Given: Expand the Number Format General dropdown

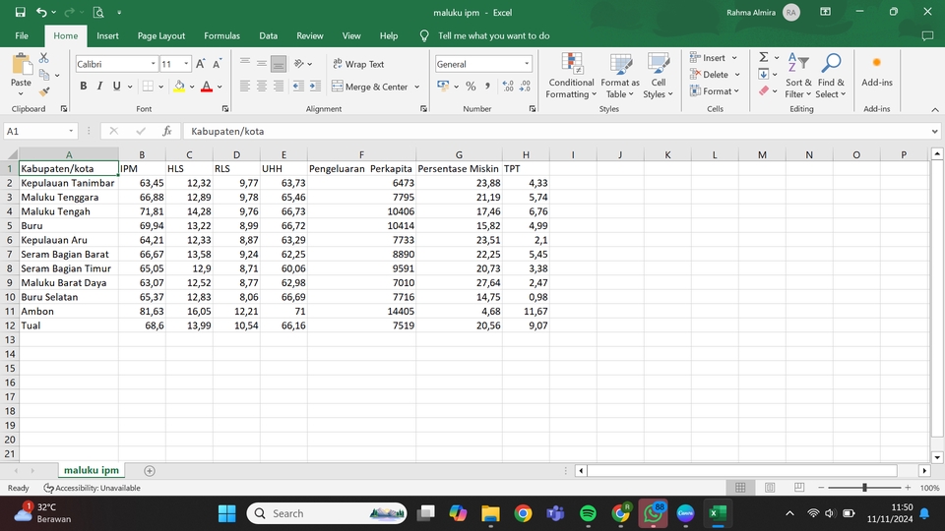Looking at the screenshot, I should 527,64.
